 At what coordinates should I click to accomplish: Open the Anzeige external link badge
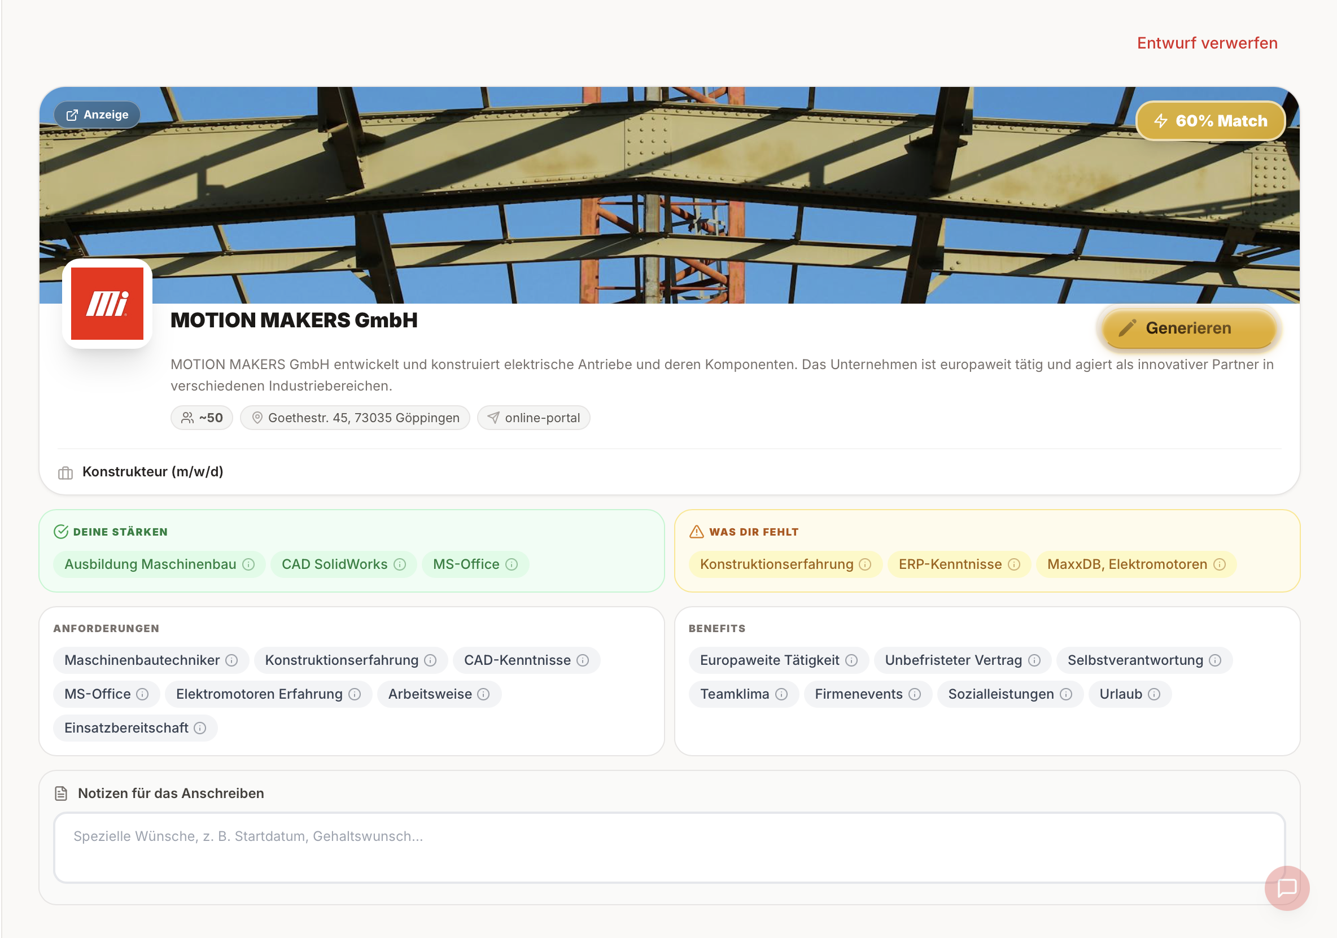[x=97, y=115]
